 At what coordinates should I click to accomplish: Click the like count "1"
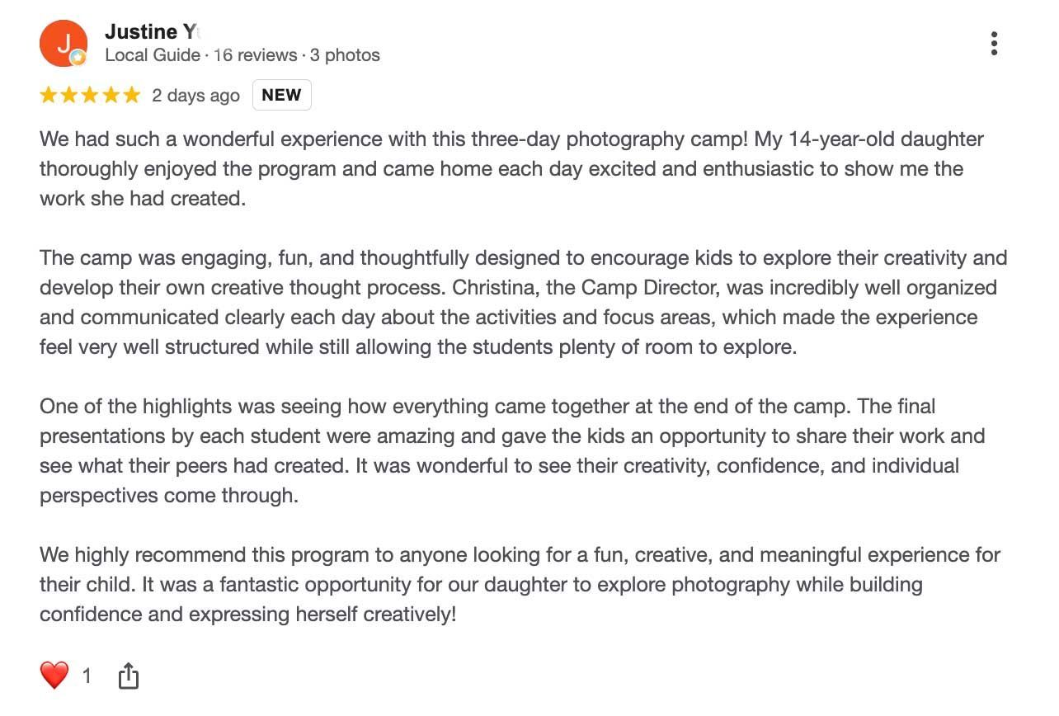click(87, 677)
